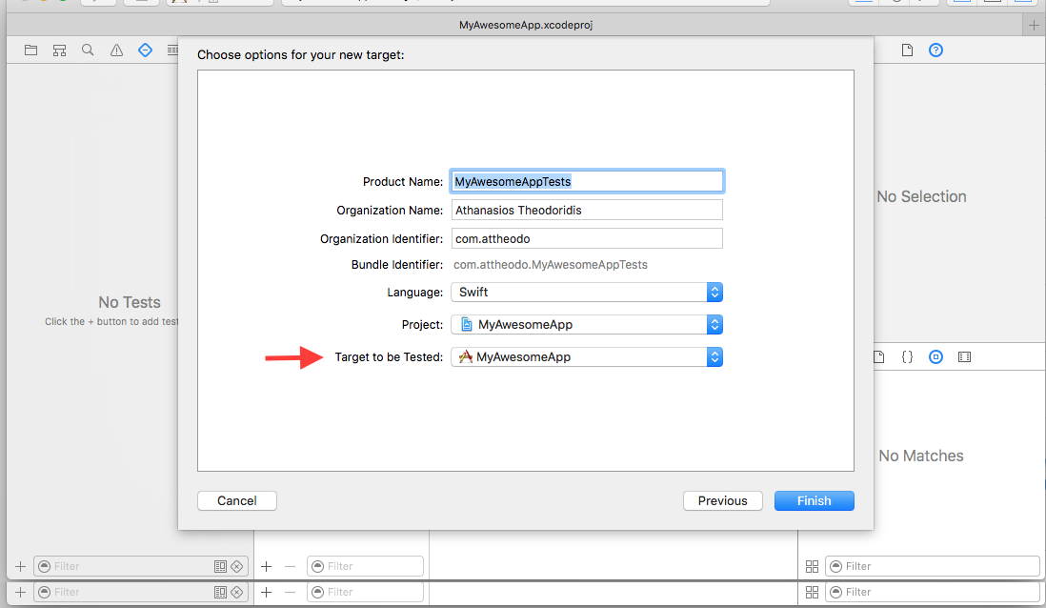Click the Organization Identifier field

(x=587, y=239)
